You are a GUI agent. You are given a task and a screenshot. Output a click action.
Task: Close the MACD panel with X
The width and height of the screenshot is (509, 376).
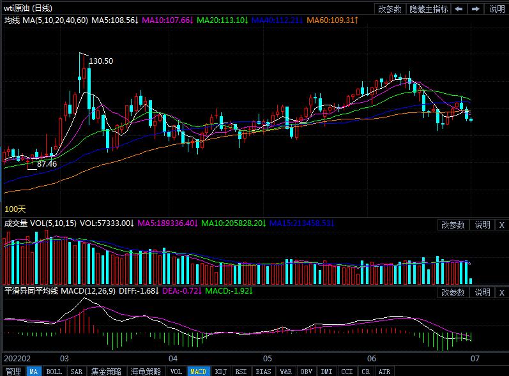(x=501, y=292)
